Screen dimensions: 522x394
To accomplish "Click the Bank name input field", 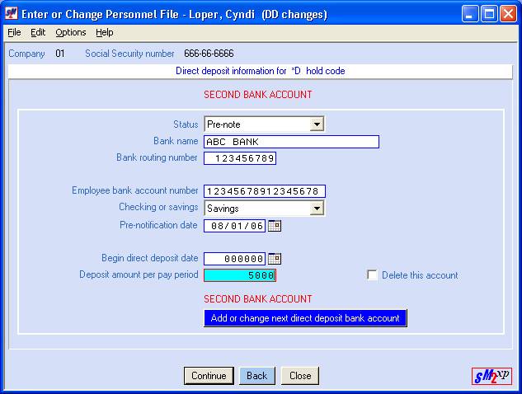I will tap(291, 142).
